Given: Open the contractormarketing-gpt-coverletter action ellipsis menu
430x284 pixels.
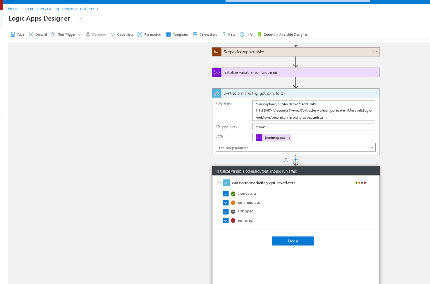Looking at the screenshot, I should (375, 93).
